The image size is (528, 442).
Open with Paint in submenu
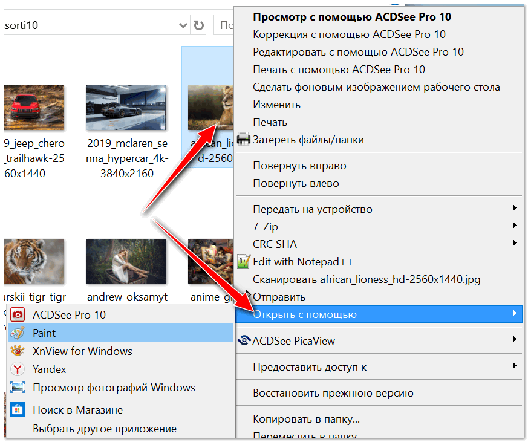[x=120, y=333]
